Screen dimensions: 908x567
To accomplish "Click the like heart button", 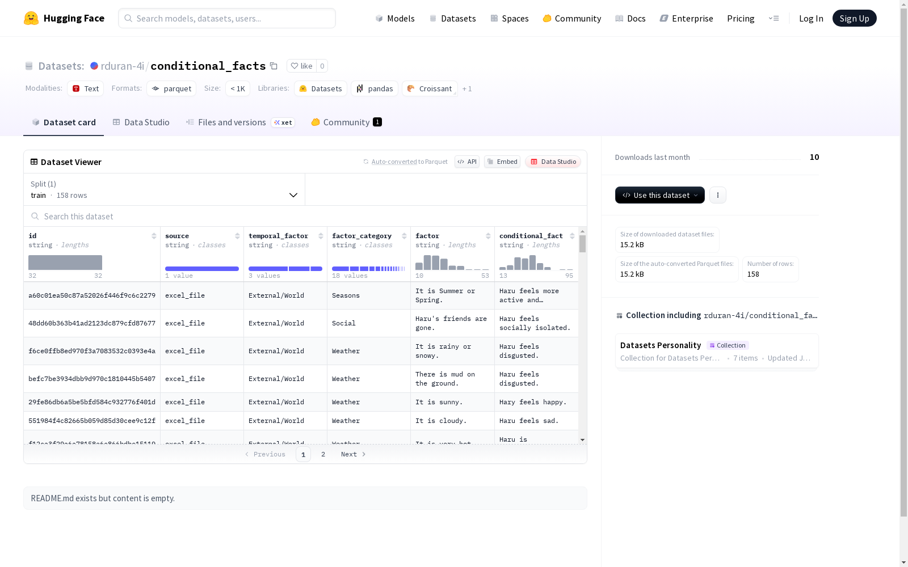I will [301, 66].
